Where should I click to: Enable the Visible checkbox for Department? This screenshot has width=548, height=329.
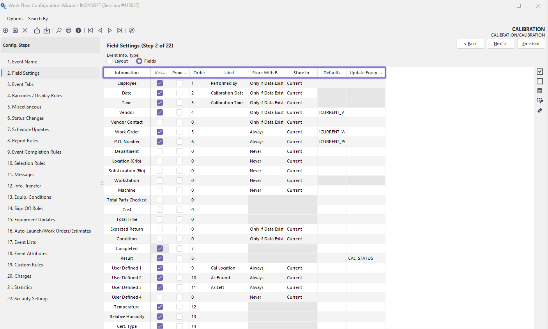point(160,151)
